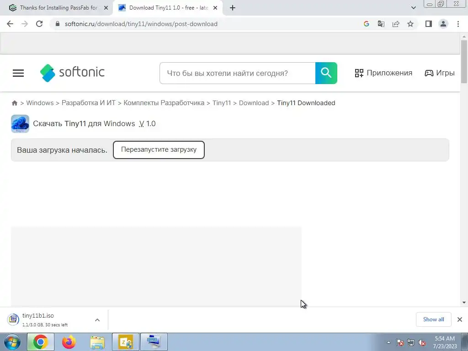Open Игры section

[439, 73]
